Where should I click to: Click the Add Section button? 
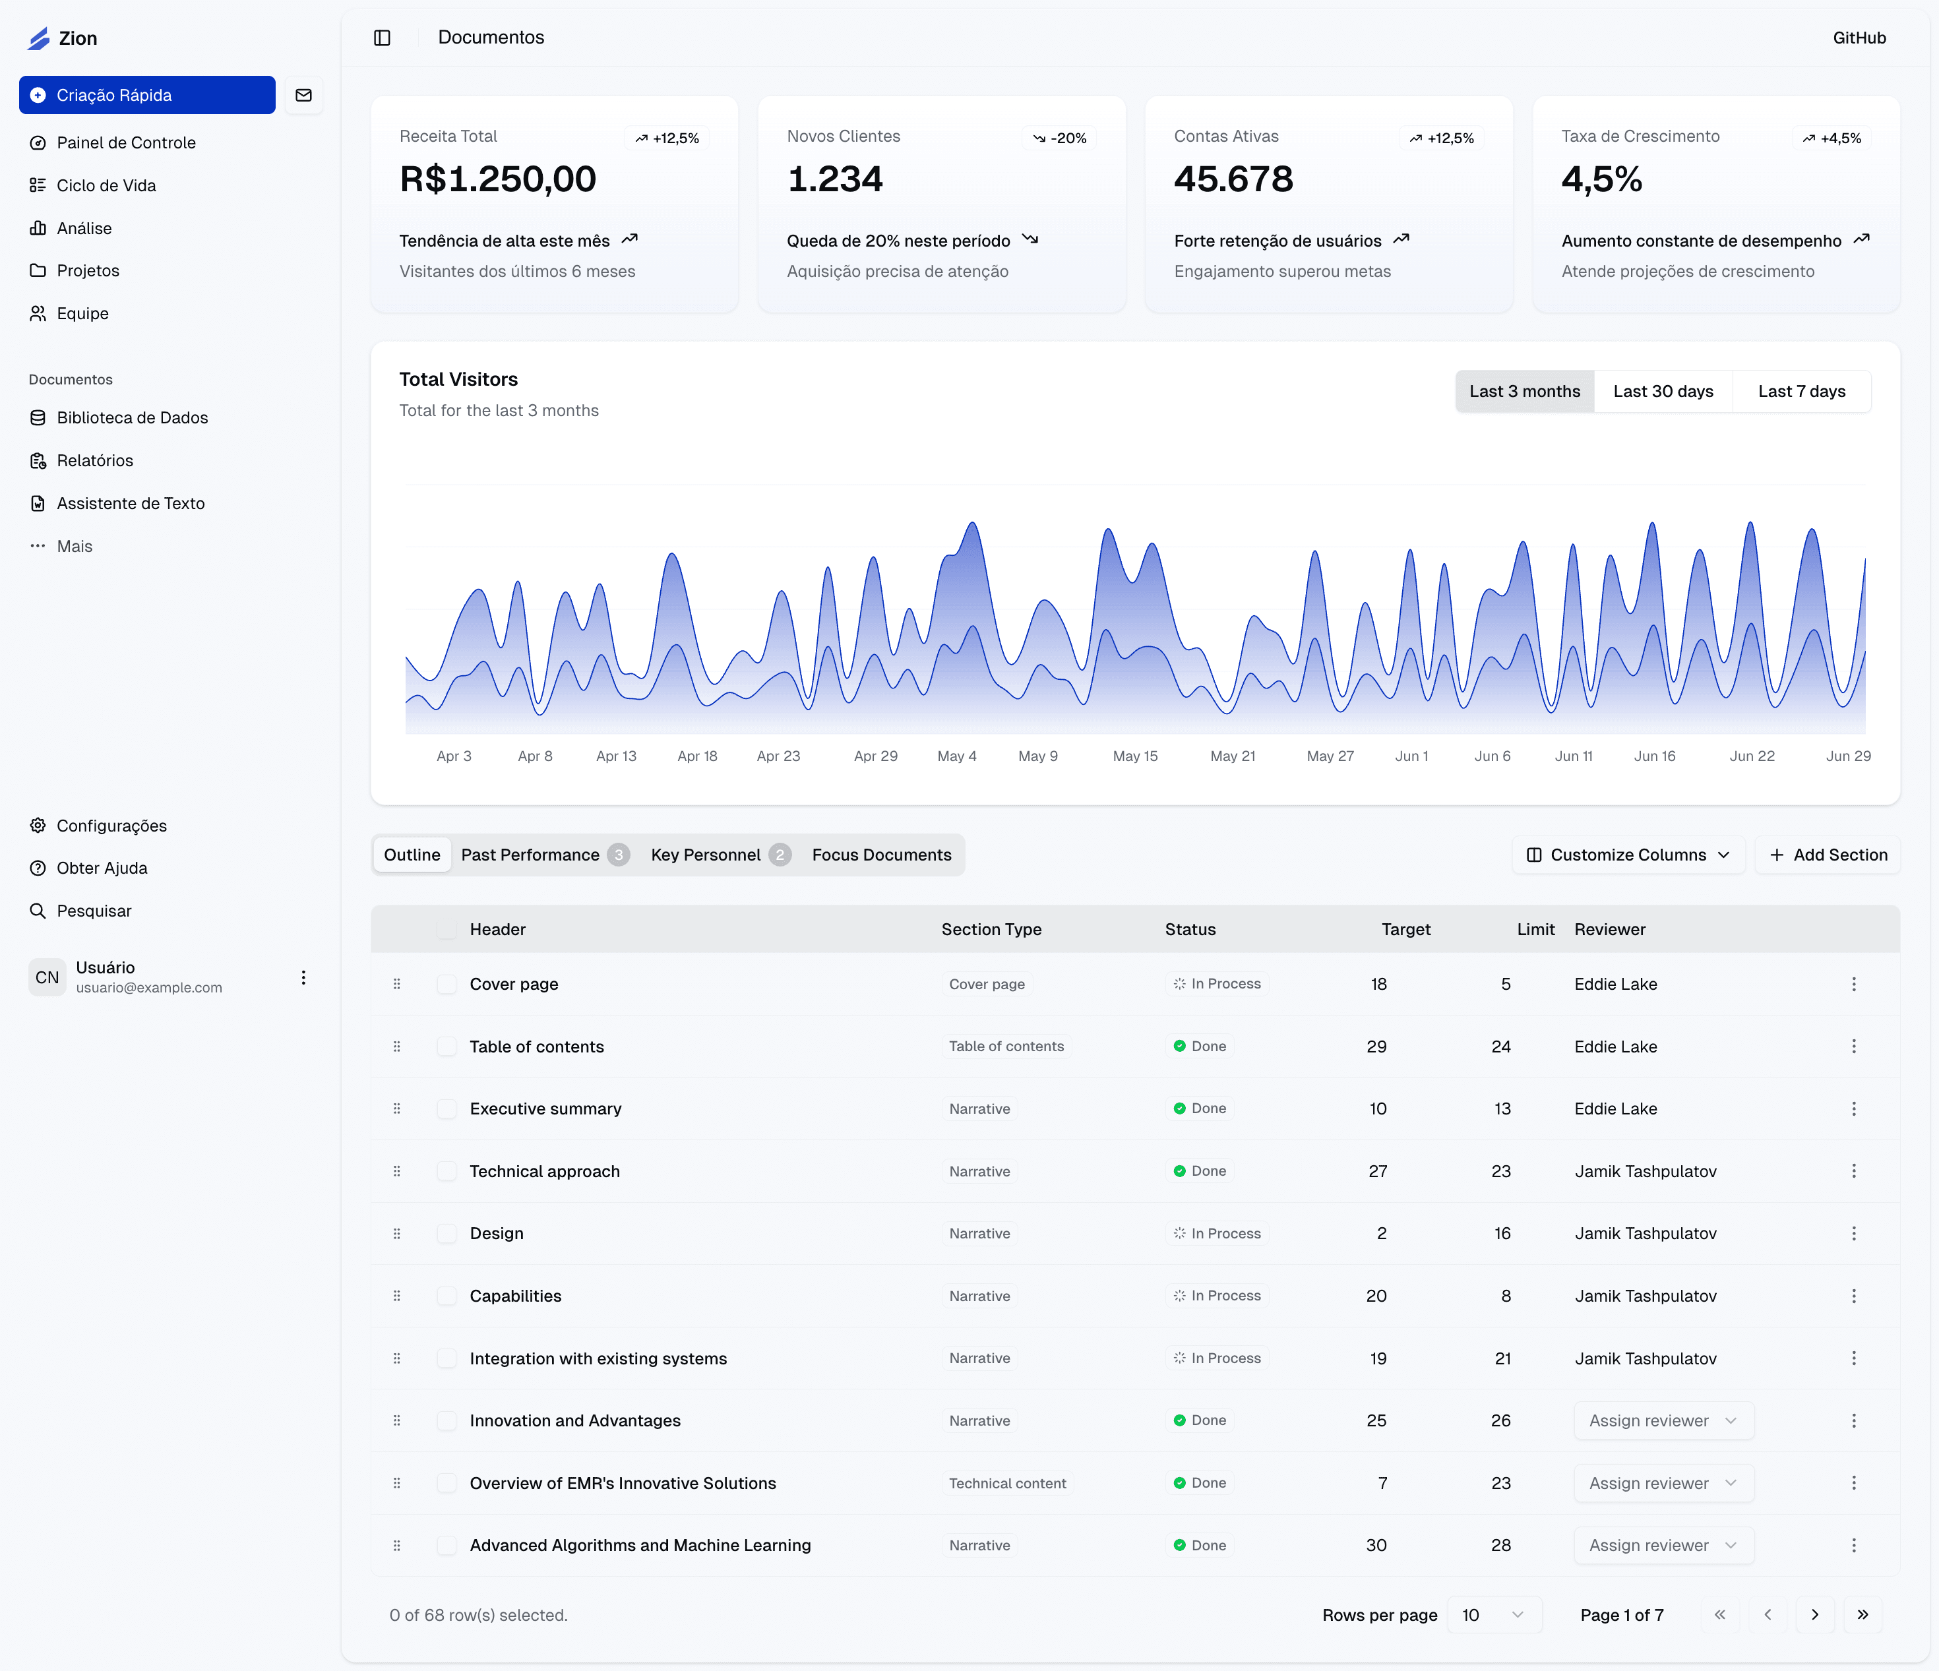coord(1828,855)
